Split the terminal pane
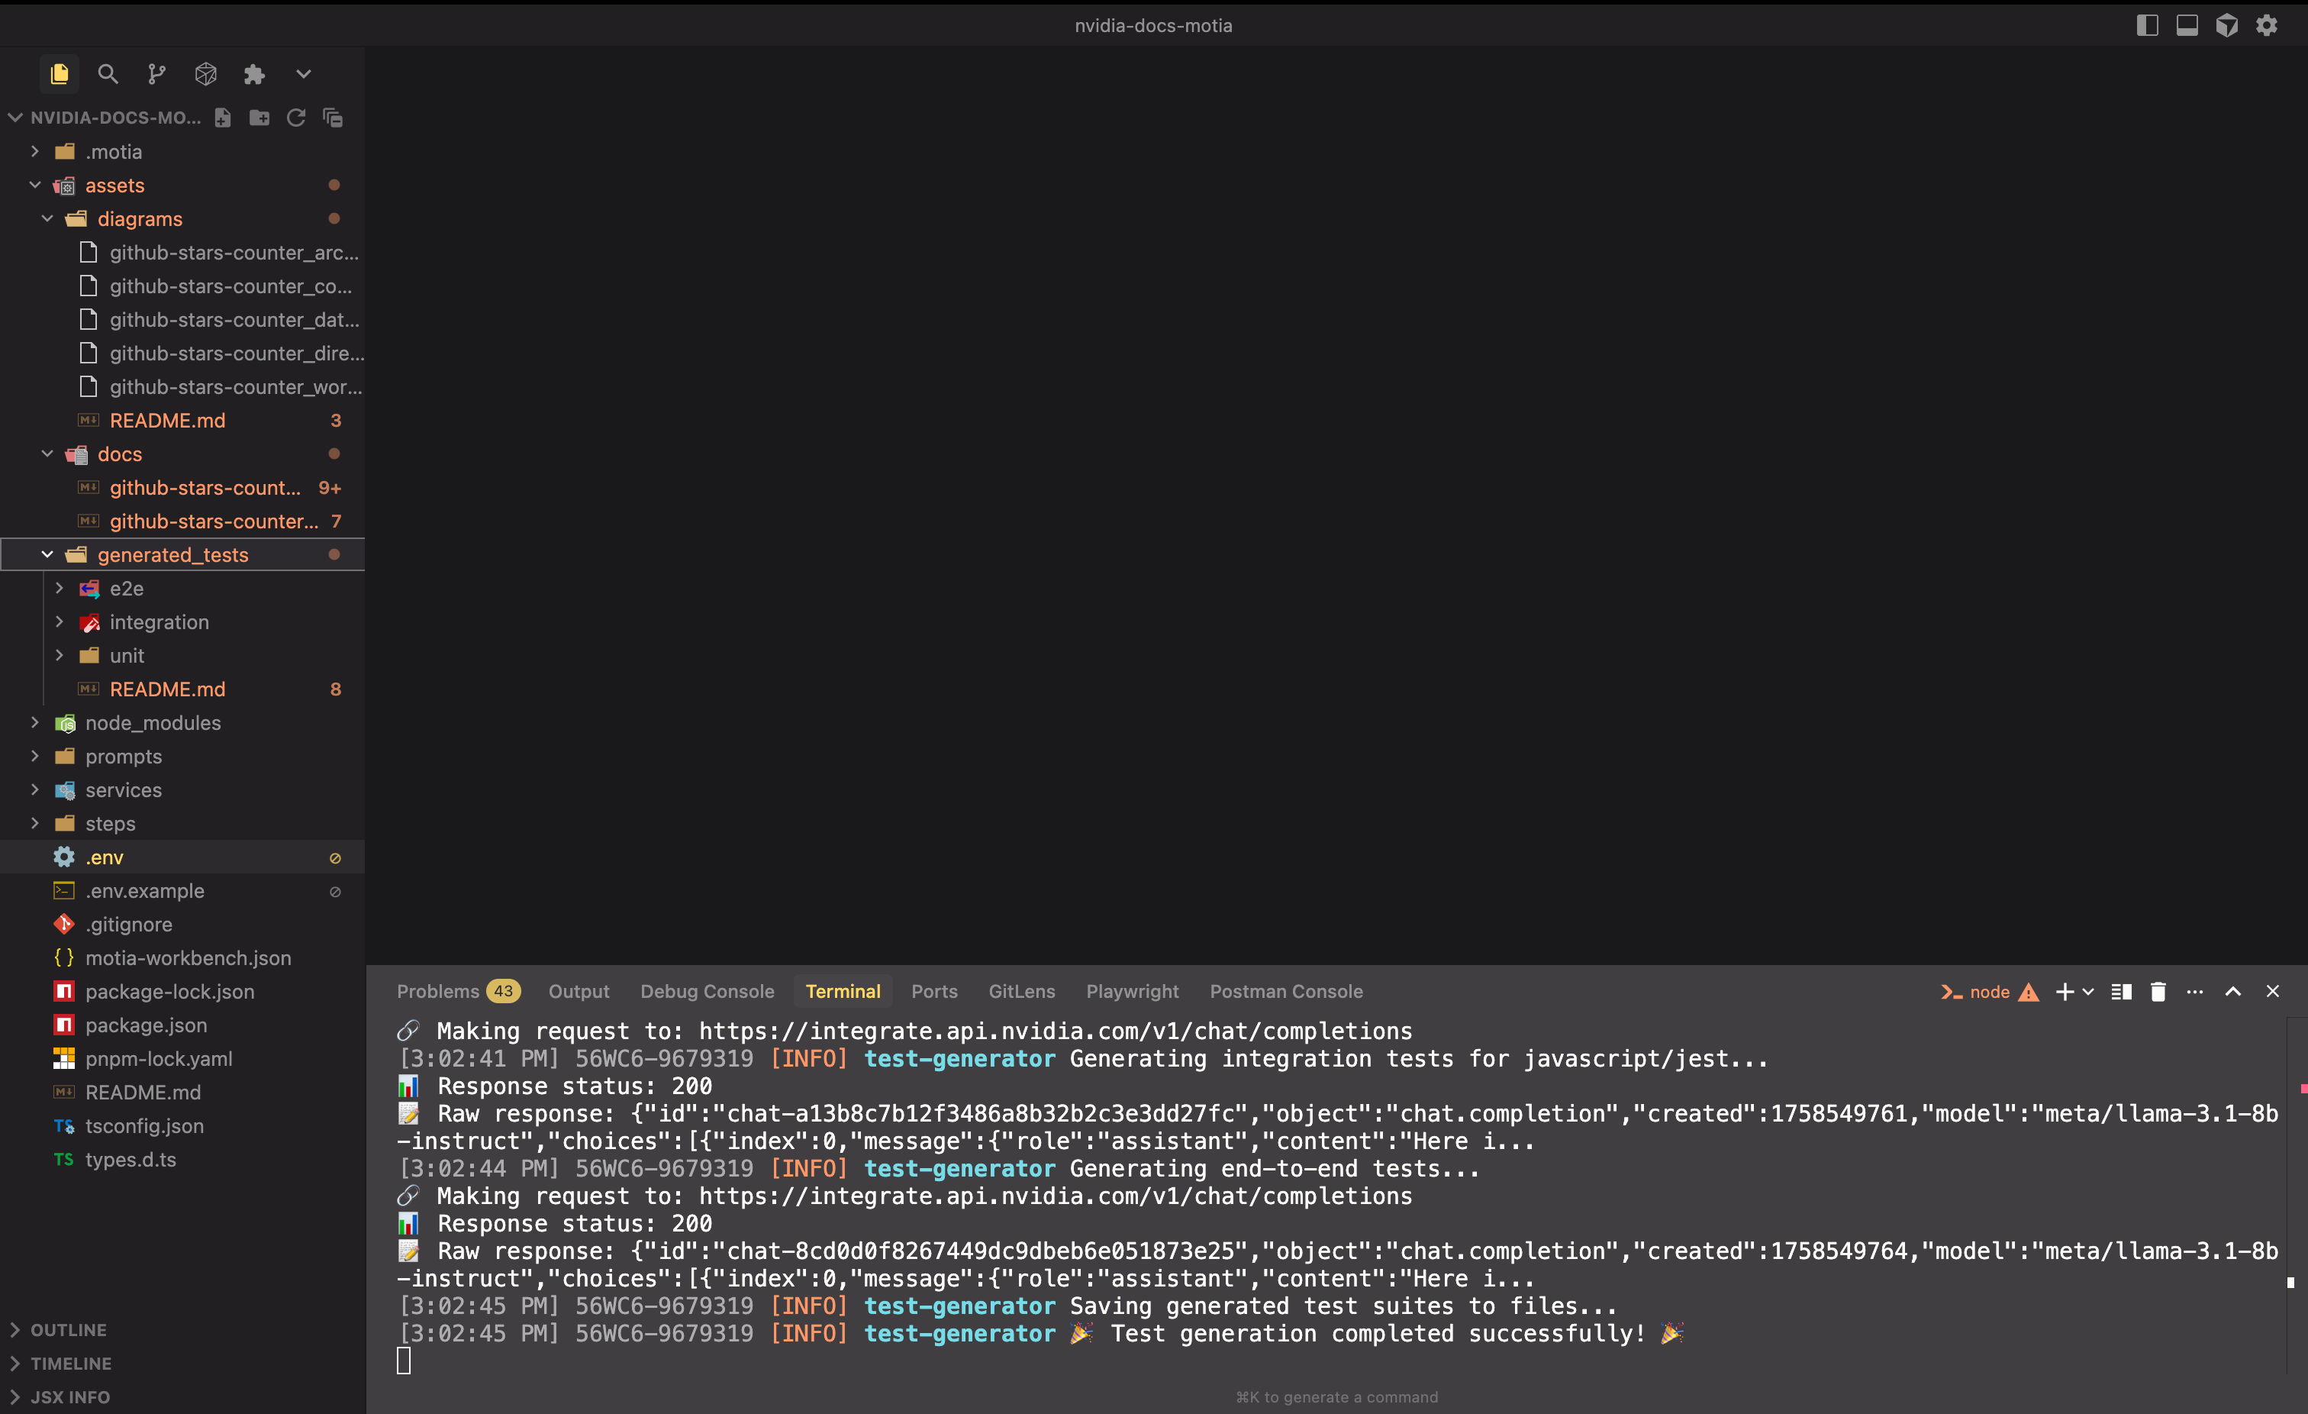Screen dimensions: 2308x1414 point(2122,991)
